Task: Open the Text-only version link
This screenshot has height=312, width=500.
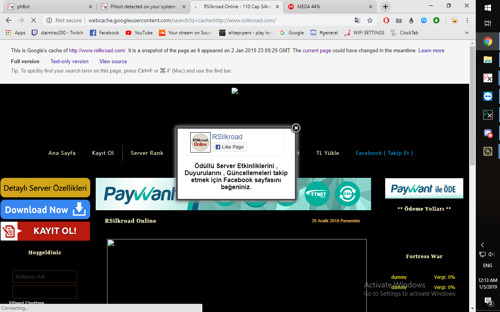Action: [x=70, y=61]
